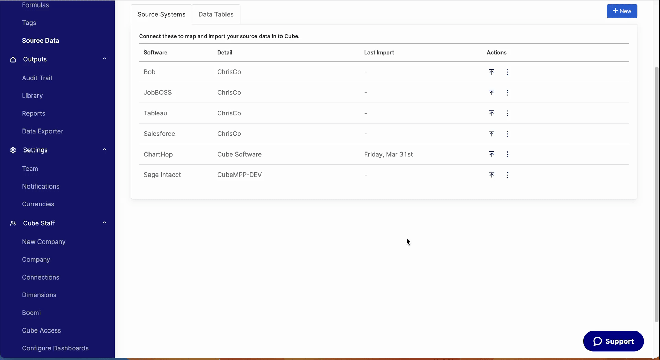Viewport: 660px width, 360px height.
Task: Click the Settings section label
Action: tap(35, 150)
